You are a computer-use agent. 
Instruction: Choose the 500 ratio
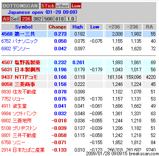click(48, 19)
